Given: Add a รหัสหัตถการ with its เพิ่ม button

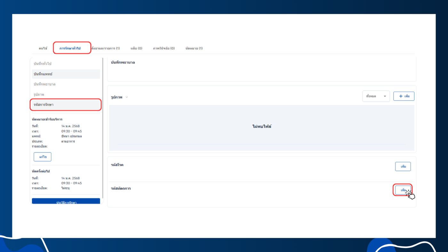Looking at the screenshot, I should click(403, 190).
